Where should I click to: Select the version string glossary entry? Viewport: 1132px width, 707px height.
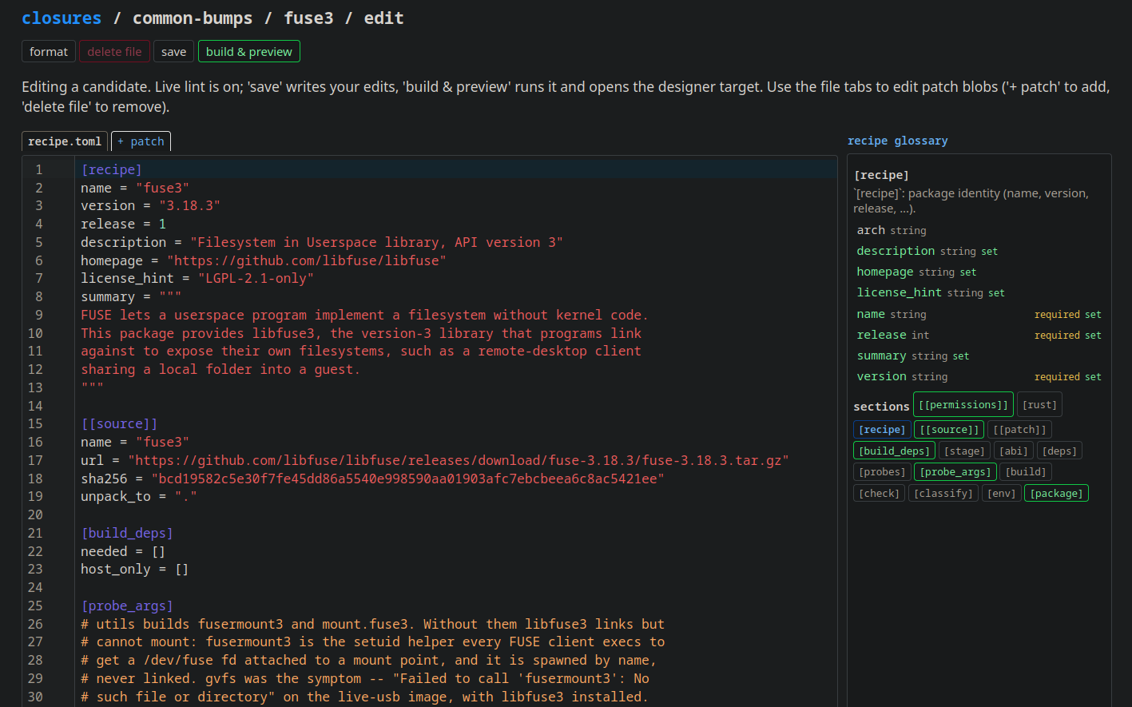(979, 376)
